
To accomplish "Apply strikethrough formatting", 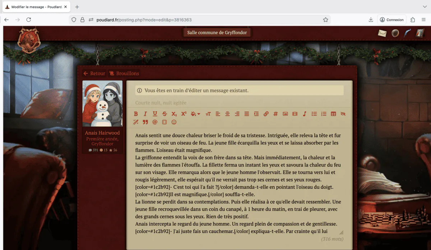I will tap(164, 114).
